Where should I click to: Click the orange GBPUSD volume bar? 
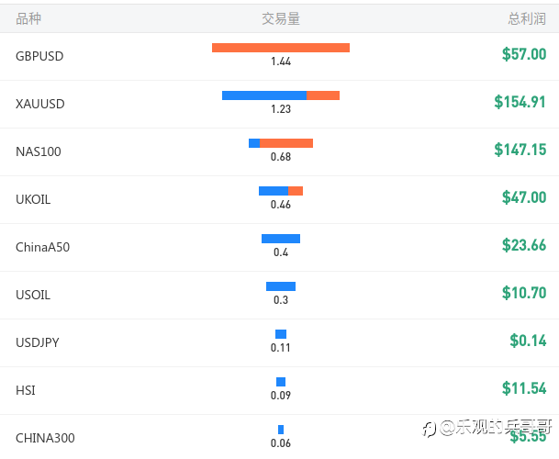[281, 48]
